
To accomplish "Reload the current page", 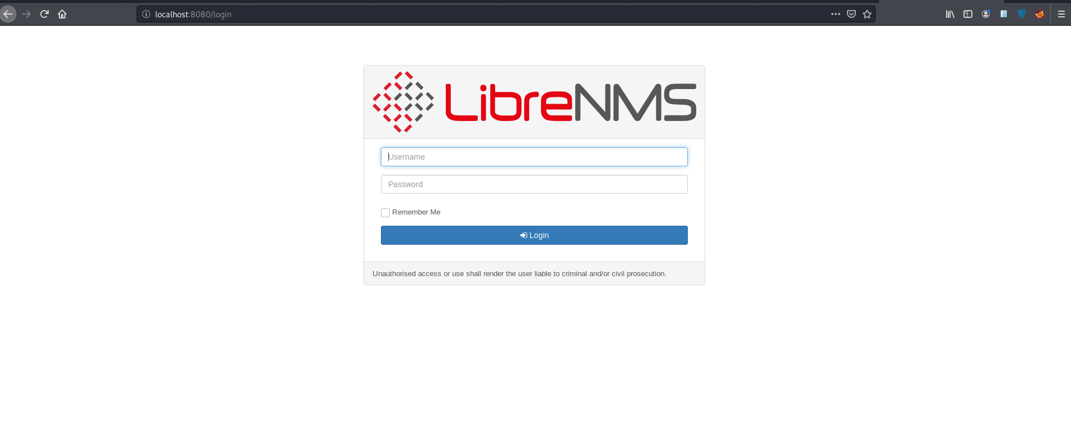I will click(44, 14).
